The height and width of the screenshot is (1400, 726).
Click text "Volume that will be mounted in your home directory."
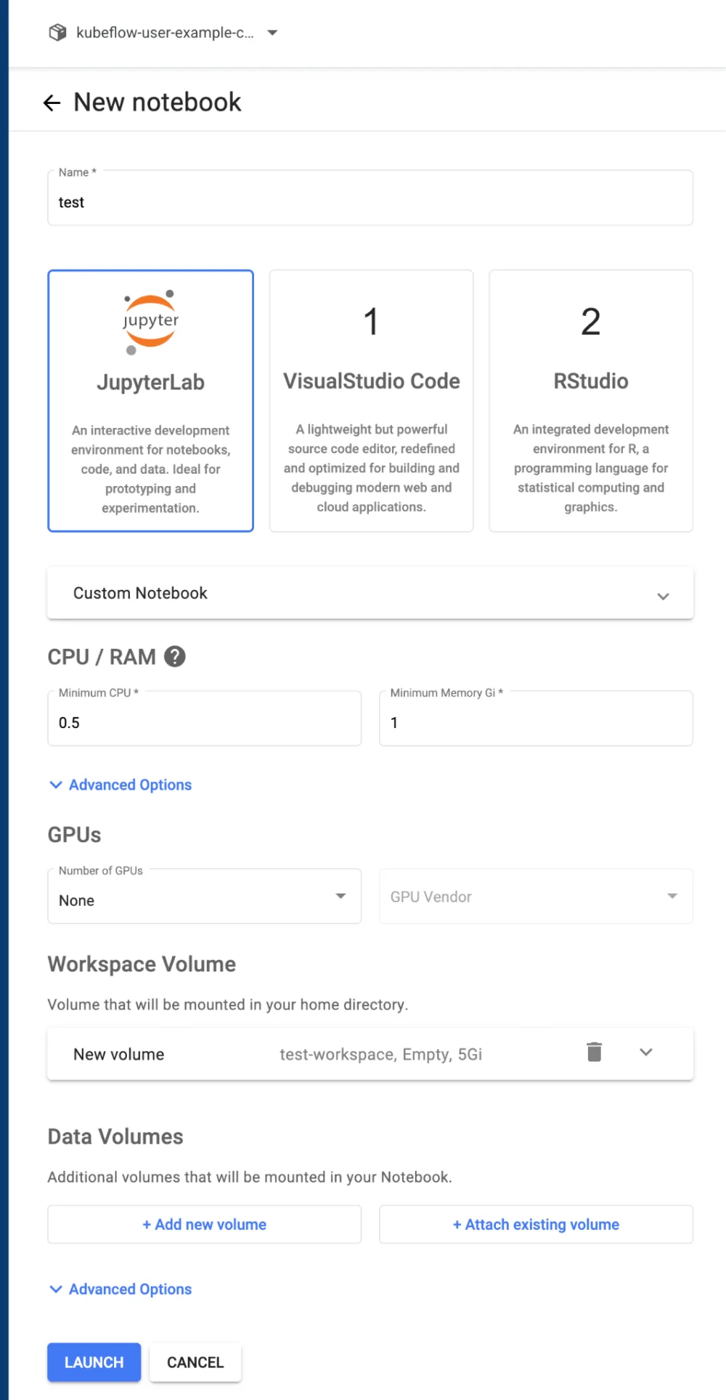click(228, 1005)
